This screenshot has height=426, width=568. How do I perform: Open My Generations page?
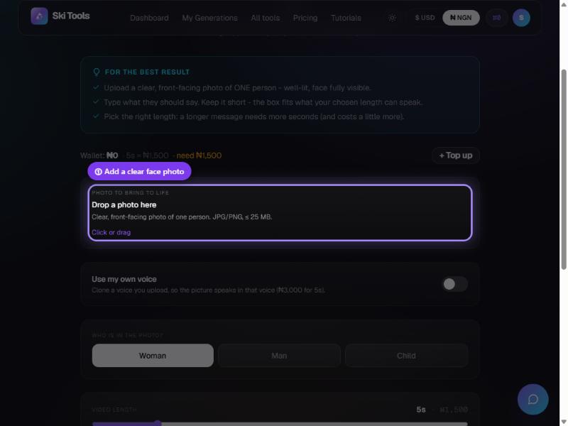[x=209, y=18]
